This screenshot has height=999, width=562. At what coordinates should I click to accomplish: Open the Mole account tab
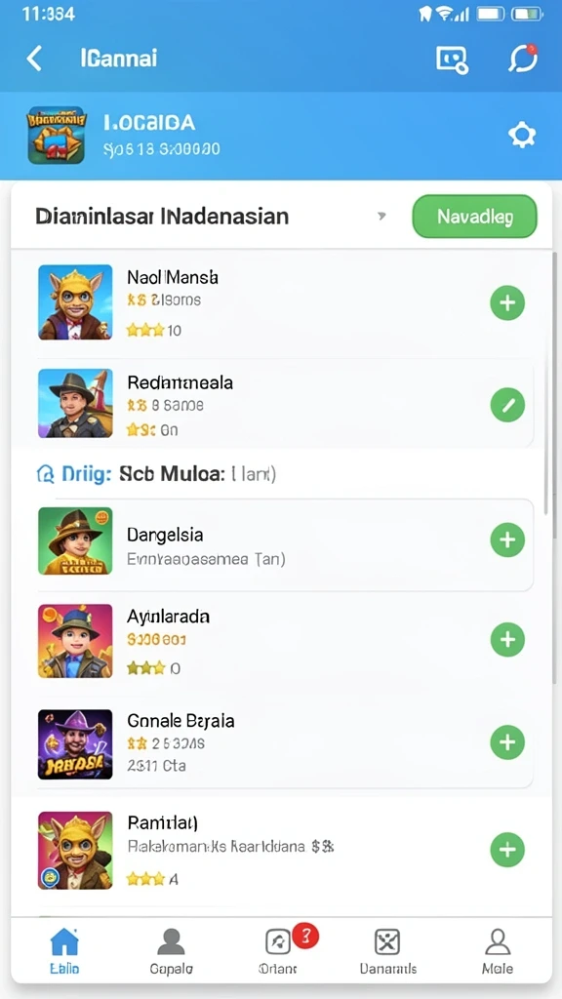(x=497, y=950)
